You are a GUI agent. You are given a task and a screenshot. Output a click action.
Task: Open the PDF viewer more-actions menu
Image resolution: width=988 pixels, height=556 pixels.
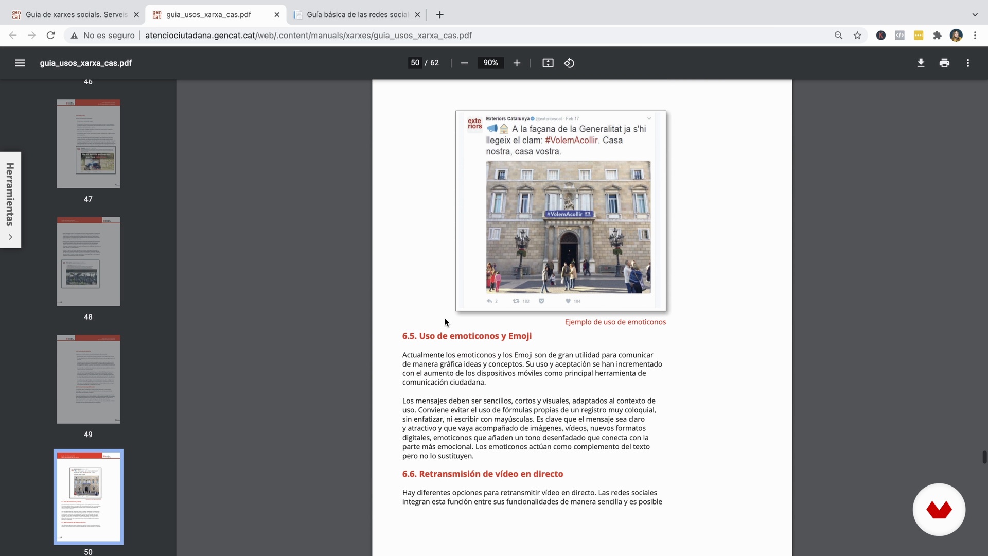click(968, 63)
